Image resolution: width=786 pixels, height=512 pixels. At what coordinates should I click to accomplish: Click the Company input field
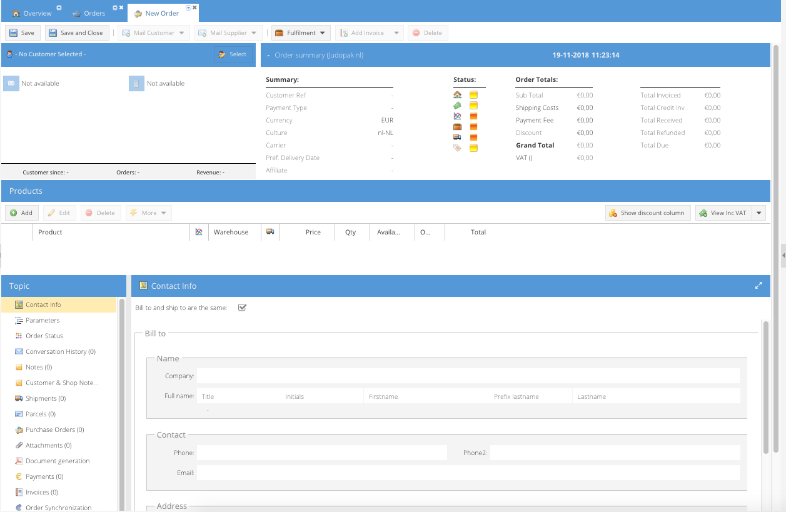(x=468, y=376)
